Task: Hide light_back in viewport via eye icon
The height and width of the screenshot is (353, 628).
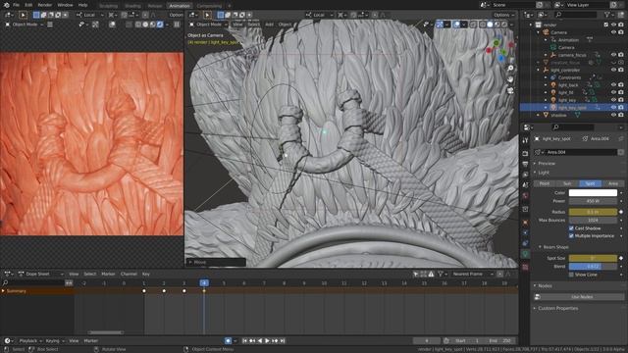Action: coord(613,85)
